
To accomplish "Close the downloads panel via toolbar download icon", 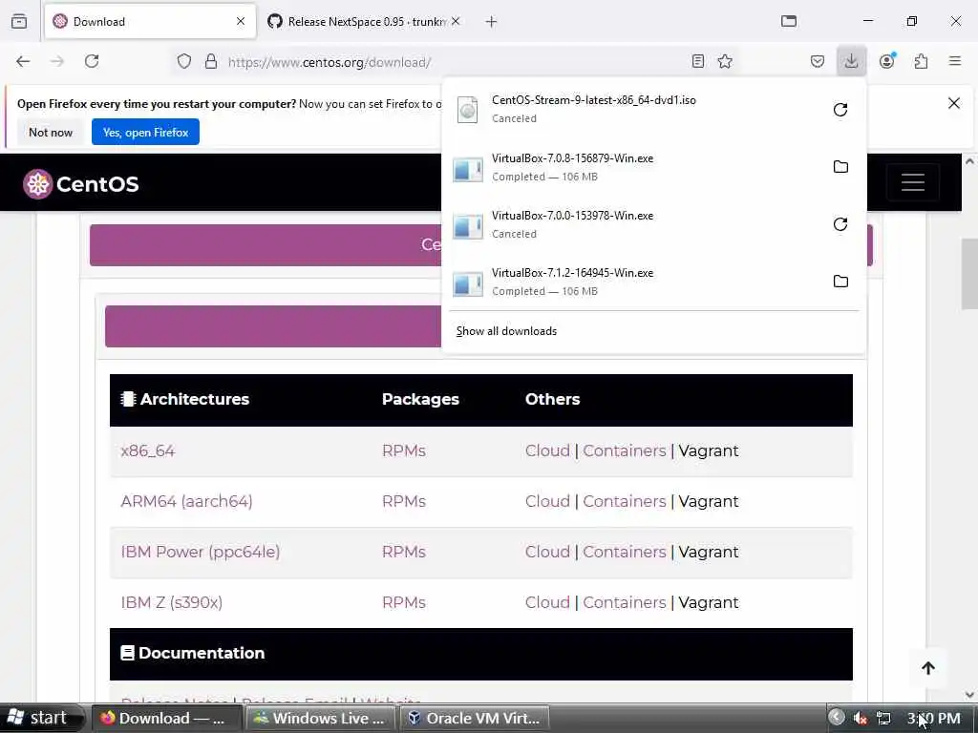I will click(851, 61).
